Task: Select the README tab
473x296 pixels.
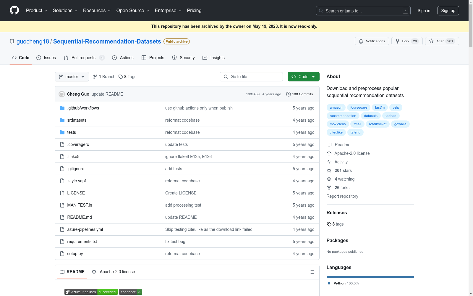Action: tap(72, 272)
